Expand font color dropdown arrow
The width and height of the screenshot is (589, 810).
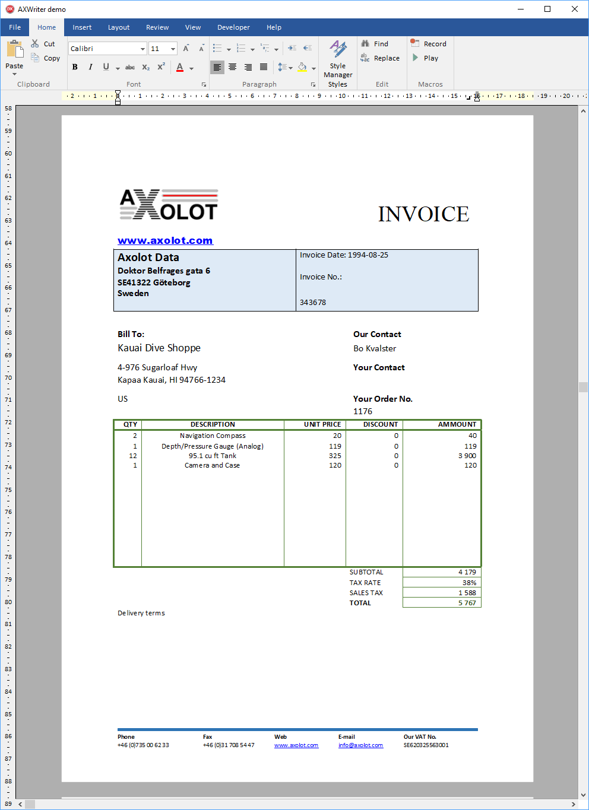click(x=191, y=68)
